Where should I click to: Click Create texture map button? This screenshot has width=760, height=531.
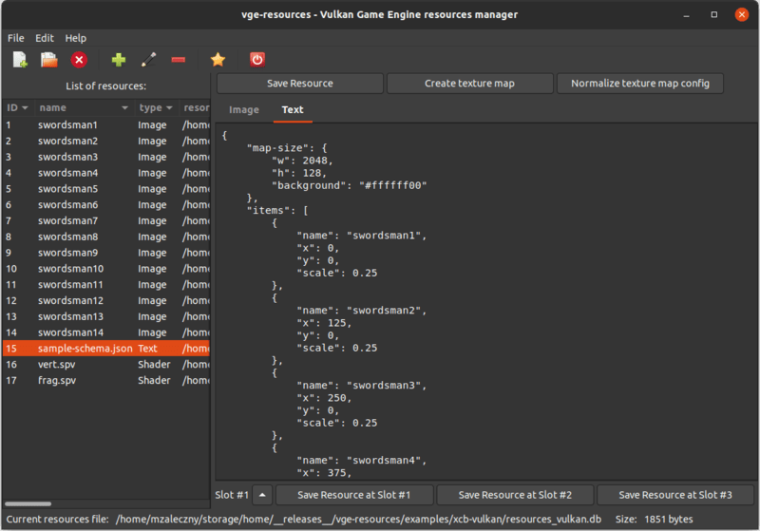click(x=469, y=84)
